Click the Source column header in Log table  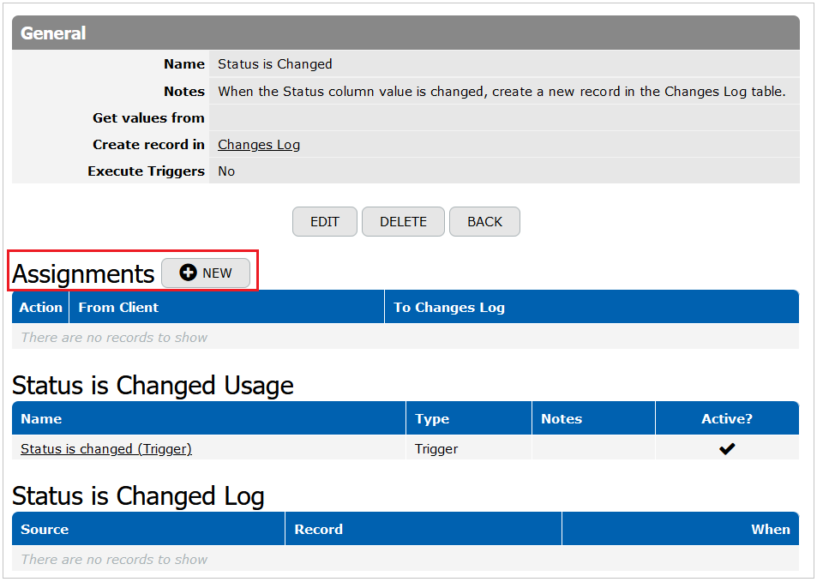coord(148,529)
